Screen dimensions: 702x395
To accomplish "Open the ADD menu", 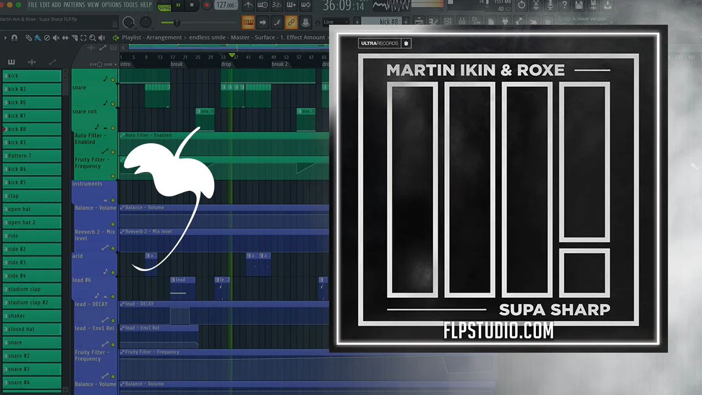I will pyautogui.click(x=56, y=5).
